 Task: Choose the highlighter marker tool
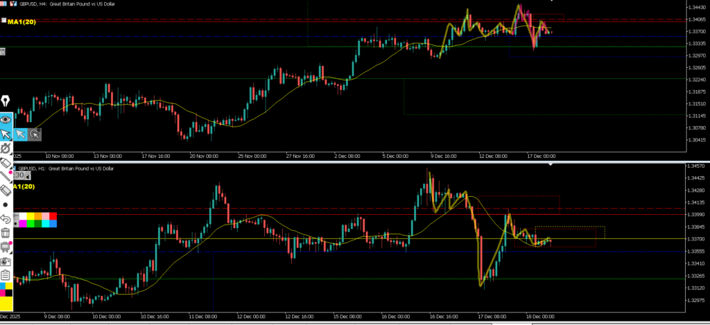point(6,162)
